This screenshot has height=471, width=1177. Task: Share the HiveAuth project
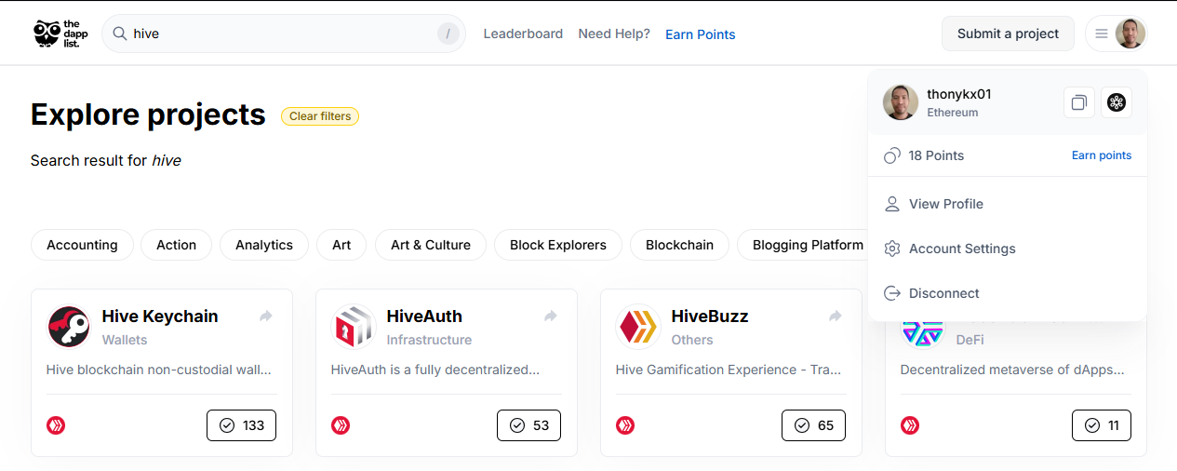click(551, 316)
